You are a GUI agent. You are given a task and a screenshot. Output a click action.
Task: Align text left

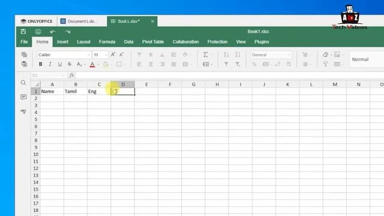click(139, 64)
